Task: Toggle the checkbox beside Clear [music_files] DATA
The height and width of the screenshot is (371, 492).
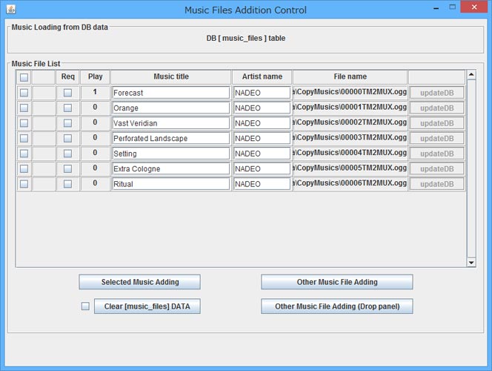Action: click(x=85, y=306)
